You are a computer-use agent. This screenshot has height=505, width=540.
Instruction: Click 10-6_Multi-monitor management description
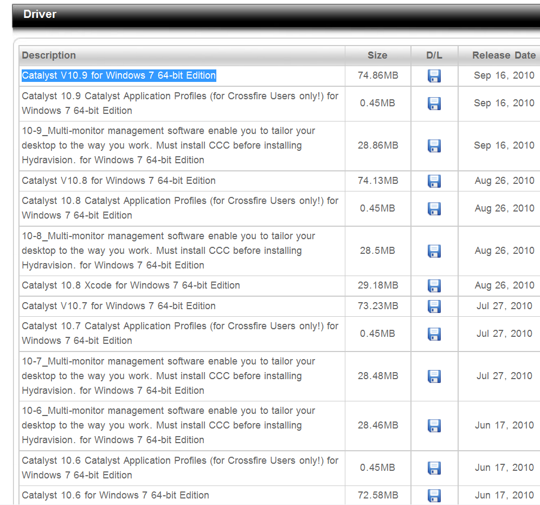coord(169,425)
